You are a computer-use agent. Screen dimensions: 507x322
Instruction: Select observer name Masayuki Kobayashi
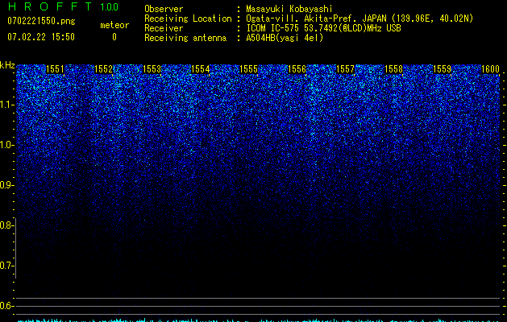click(x=289, y=9)
